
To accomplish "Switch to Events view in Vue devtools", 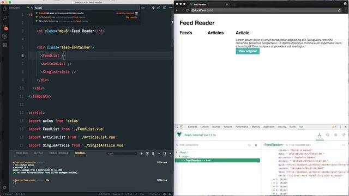I will (336, 135).
